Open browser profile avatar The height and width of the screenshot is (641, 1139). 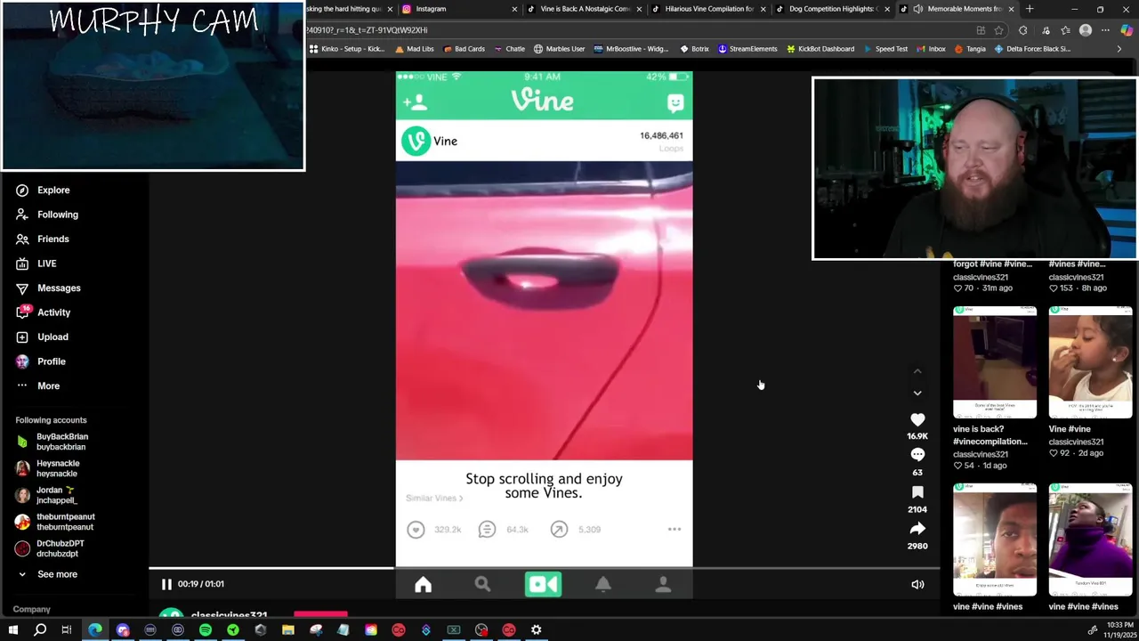coord(1086,30)
